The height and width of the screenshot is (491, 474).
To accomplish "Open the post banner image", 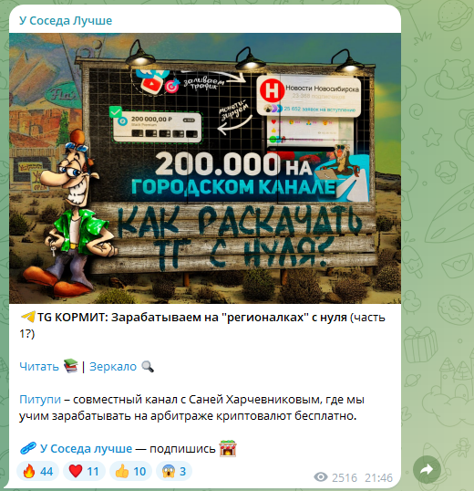I will (x=205, y=168).
